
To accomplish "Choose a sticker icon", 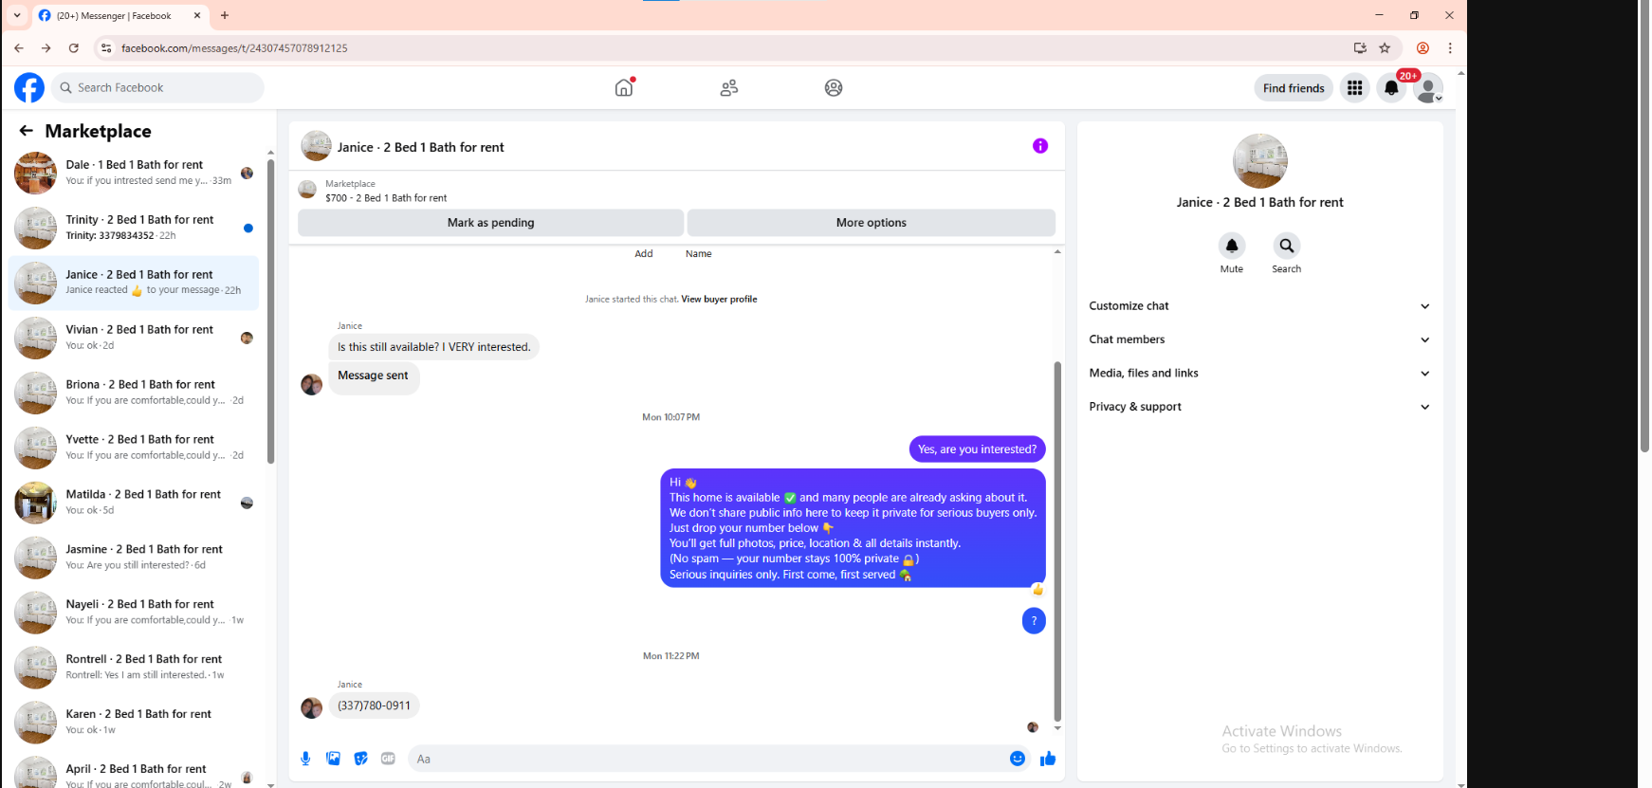I will [360, 759].
